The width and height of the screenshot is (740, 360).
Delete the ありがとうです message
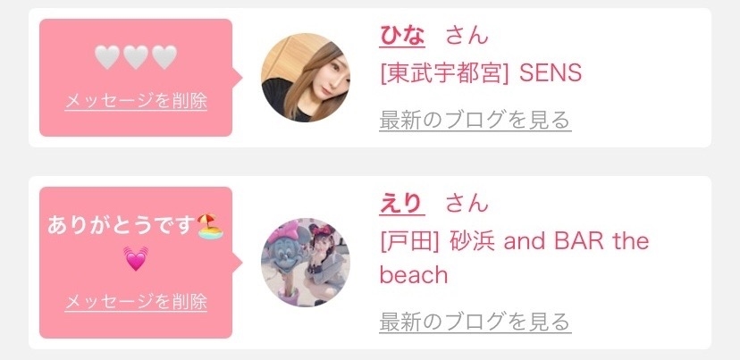(x=136, y=302)
